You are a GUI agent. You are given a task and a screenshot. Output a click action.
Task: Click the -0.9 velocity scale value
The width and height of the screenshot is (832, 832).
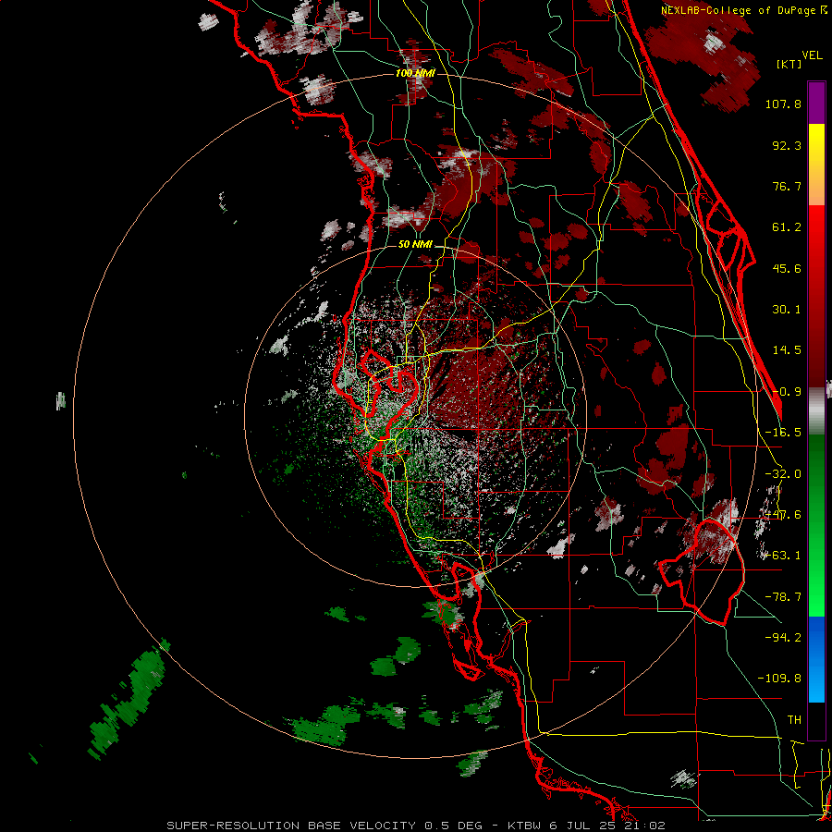tap(787, 392)
